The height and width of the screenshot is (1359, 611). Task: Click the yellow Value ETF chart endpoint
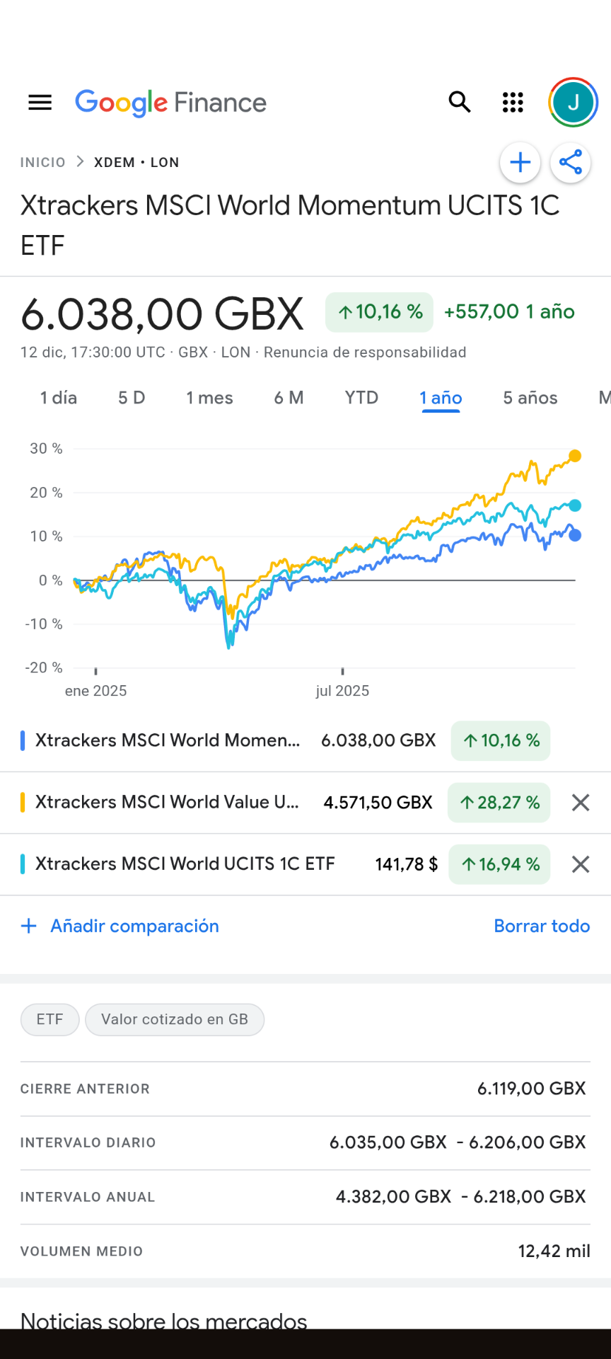tap(575, 456)
